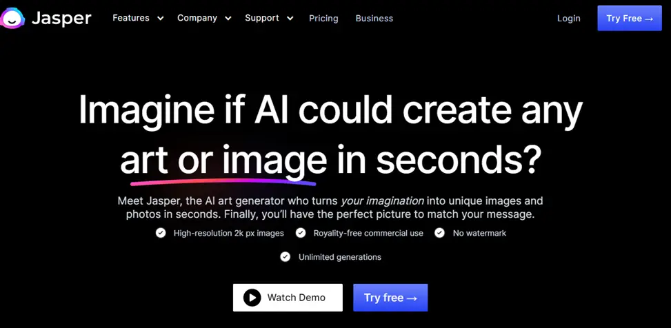The image size is (671, 328).
Task: Click checkmark icon beside Unlimited generations
Action: [x=285, y=257]
